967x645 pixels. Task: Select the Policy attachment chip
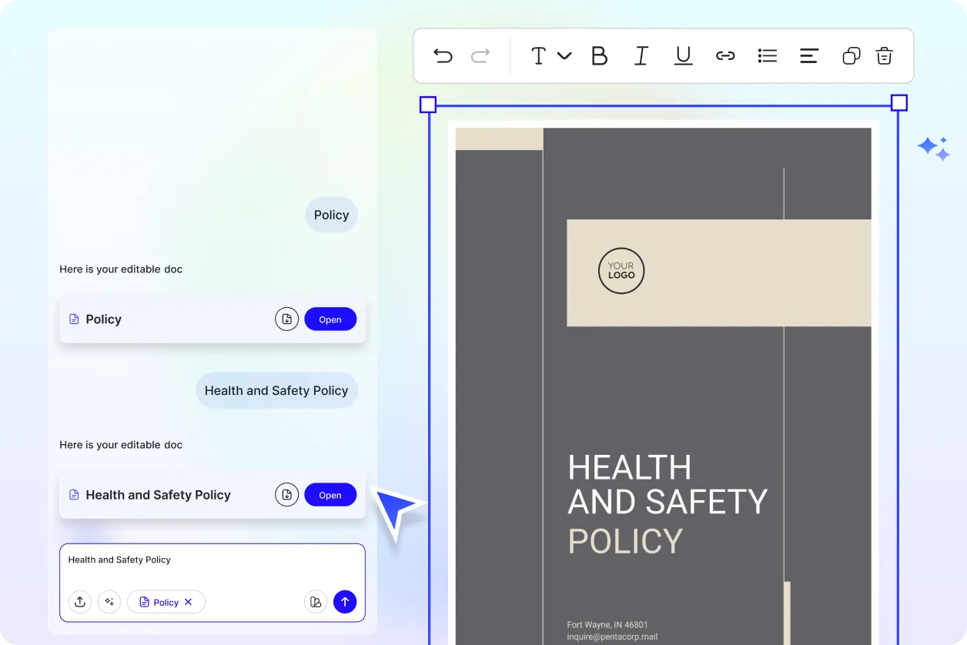coord(166,602)
